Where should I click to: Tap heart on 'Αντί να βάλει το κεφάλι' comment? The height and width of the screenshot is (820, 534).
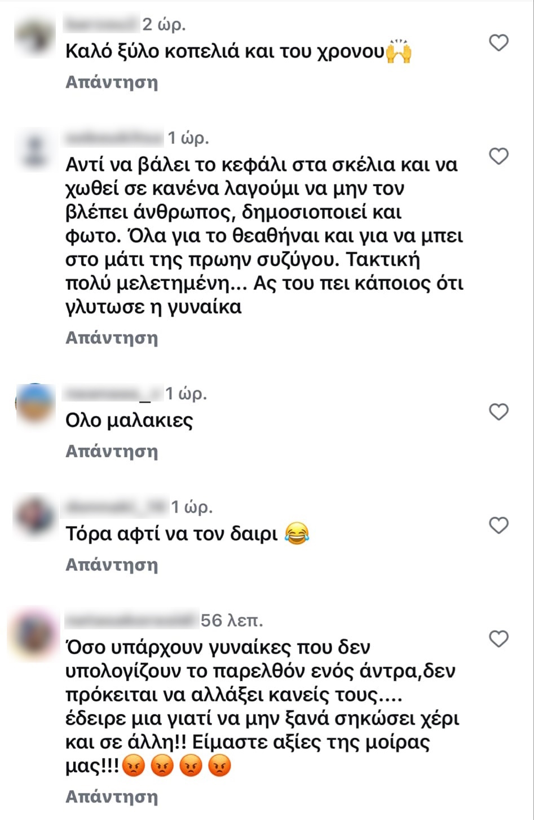click(x=498, y=156)
